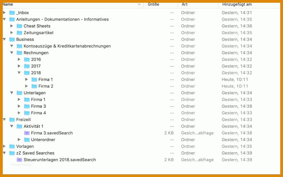Image resolution: width=283 pixels, height=177 pixels.
Task: Collapse the Unterlagen disclosure triangle
Action: coord(12,93)
